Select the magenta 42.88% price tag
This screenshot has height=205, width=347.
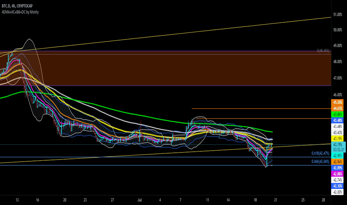coord(337,174)
